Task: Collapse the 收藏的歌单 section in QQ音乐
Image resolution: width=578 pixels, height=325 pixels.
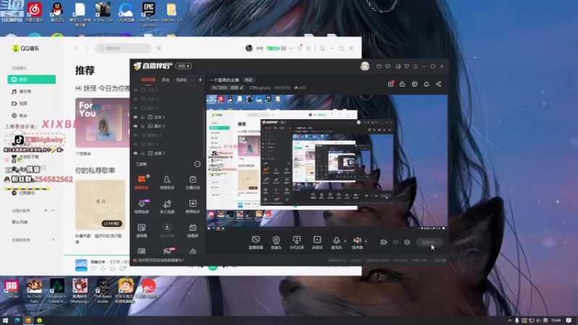Action: click(53, 240)
